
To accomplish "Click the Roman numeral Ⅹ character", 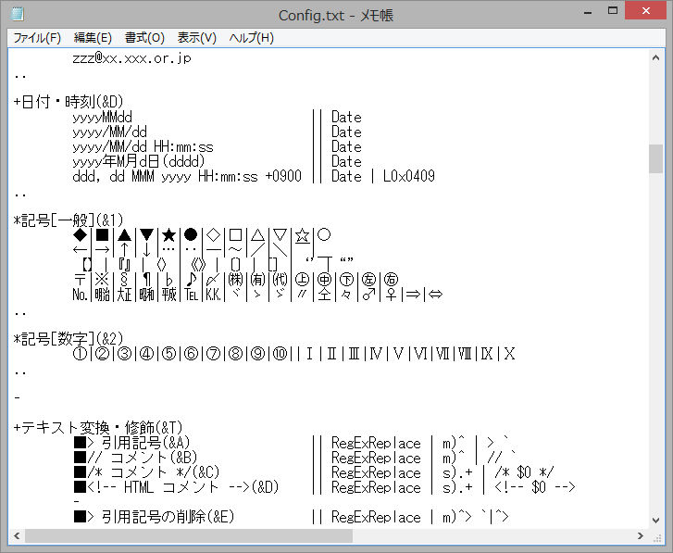I will tap(509, 354).
